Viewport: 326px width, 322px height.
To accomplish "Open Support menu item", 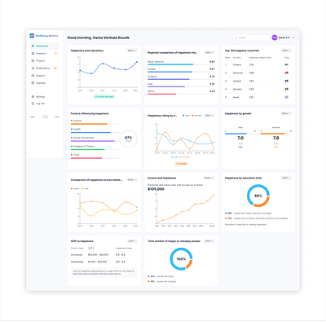I will pos(44,76).
